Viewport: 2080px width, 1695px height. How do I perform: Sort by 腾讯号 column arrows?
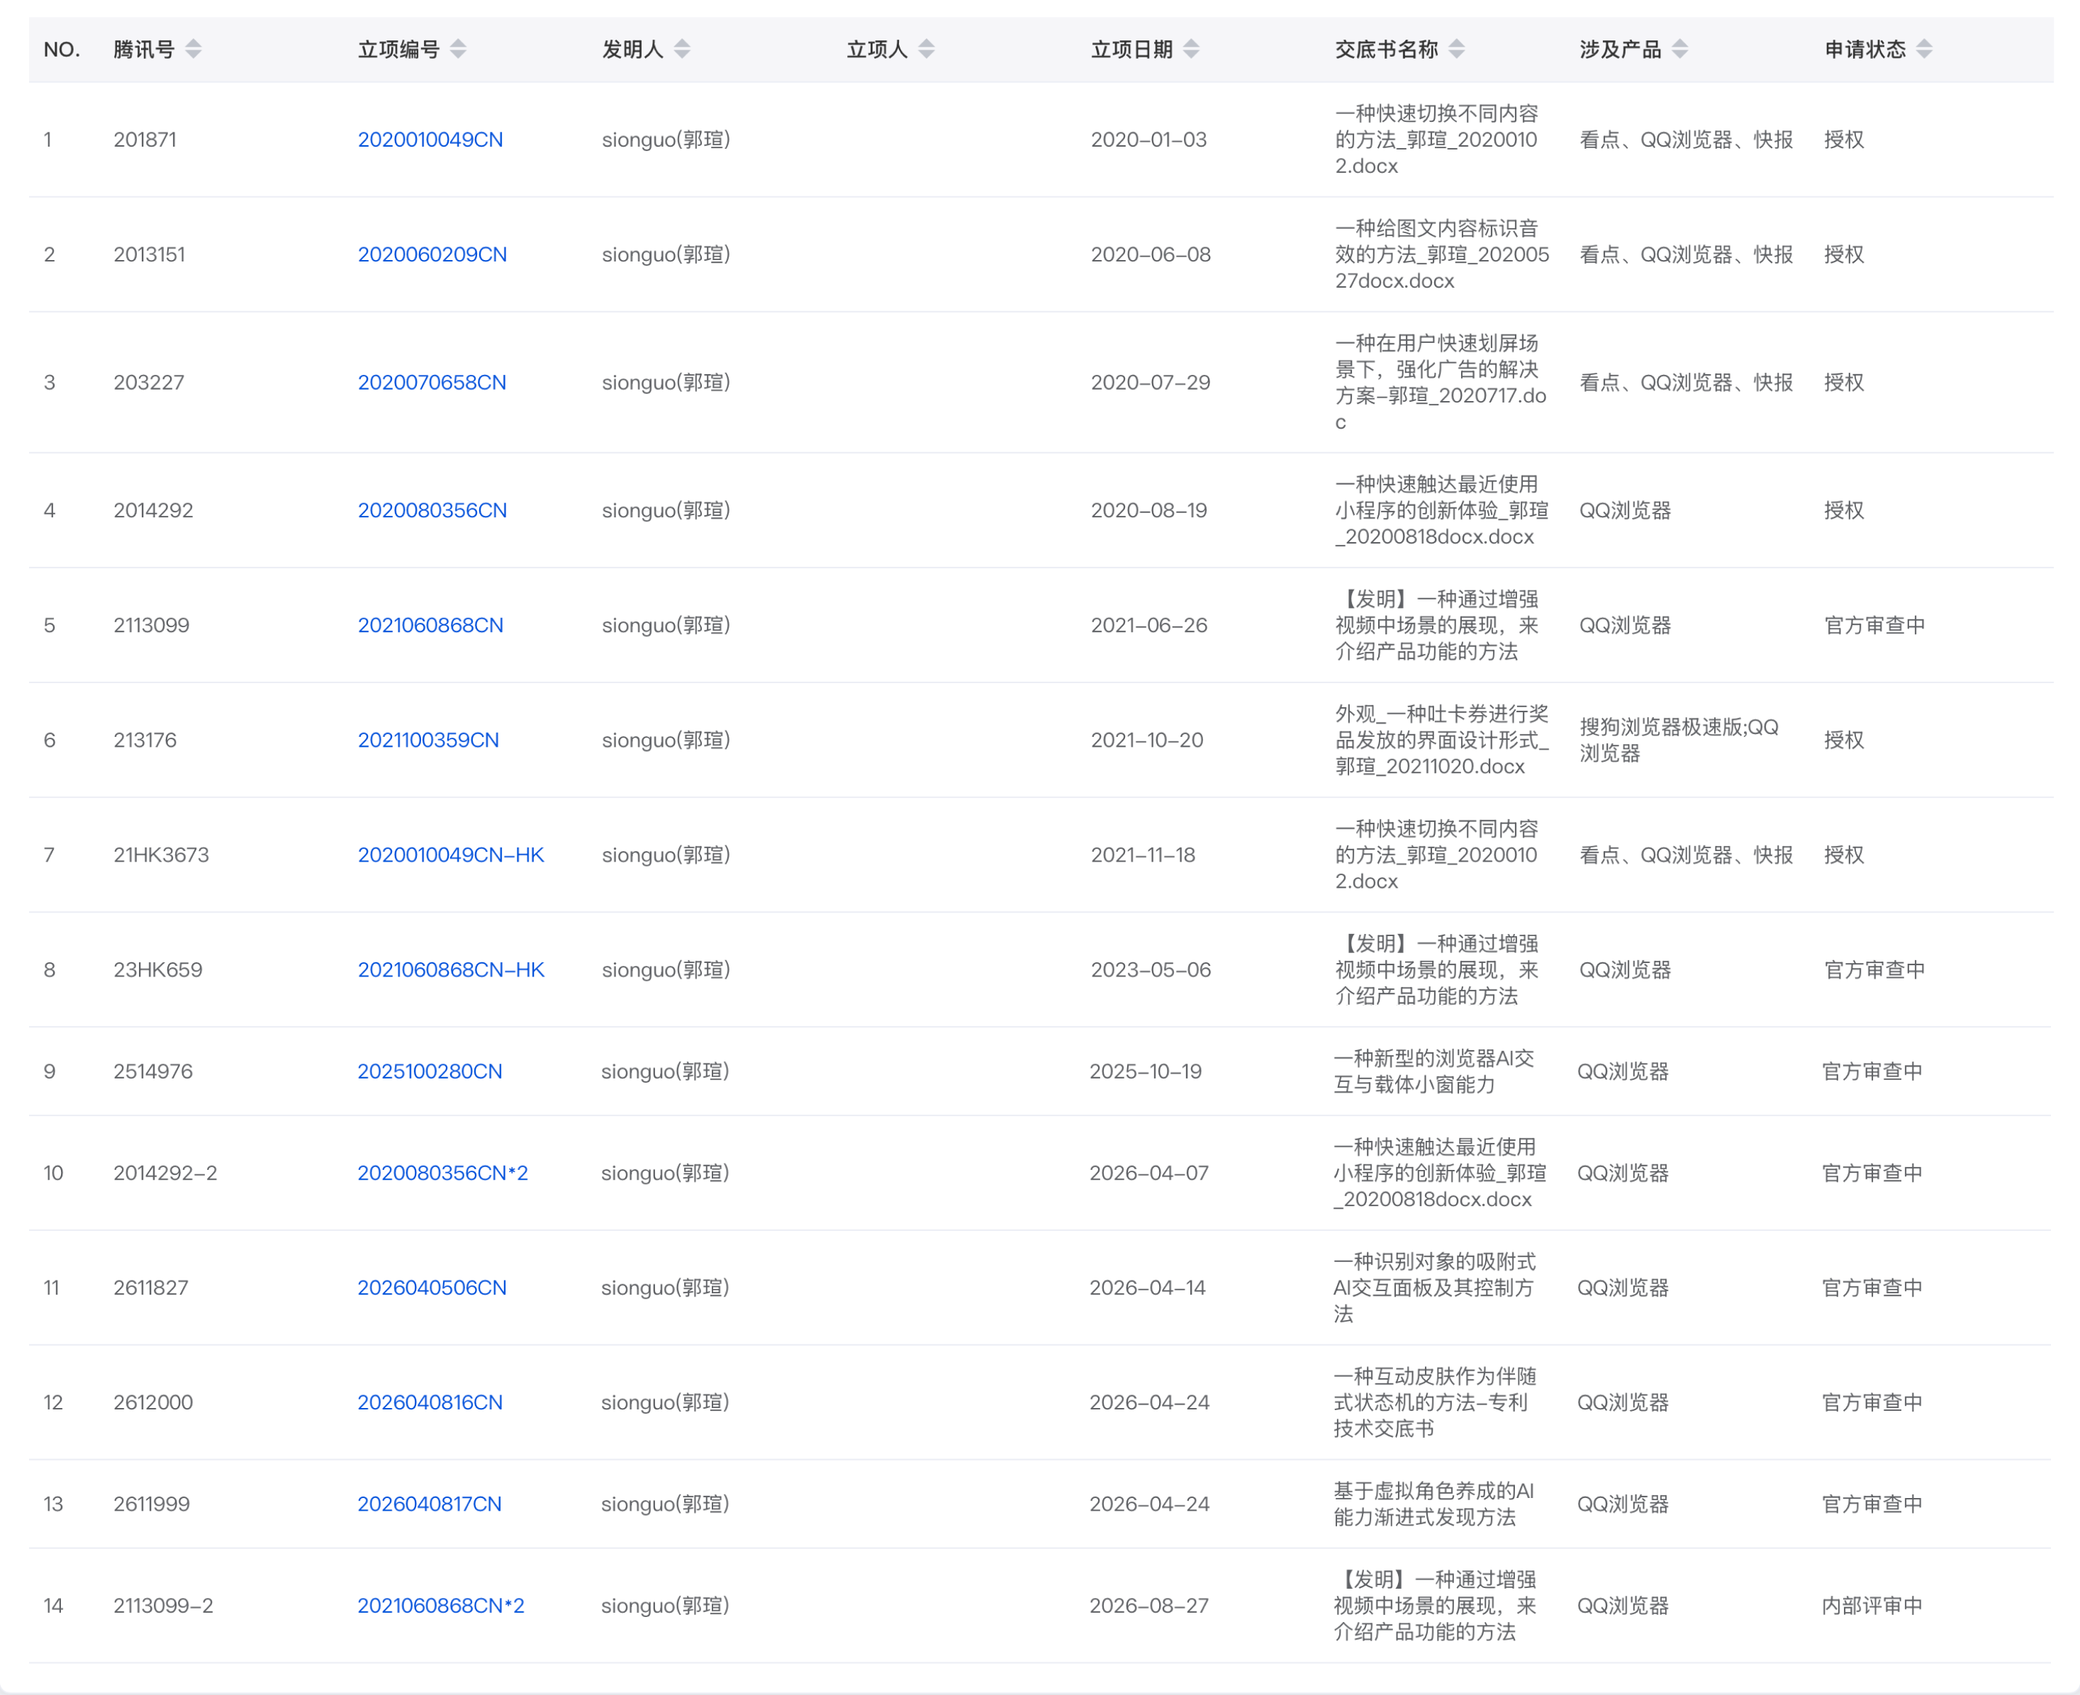194,49
